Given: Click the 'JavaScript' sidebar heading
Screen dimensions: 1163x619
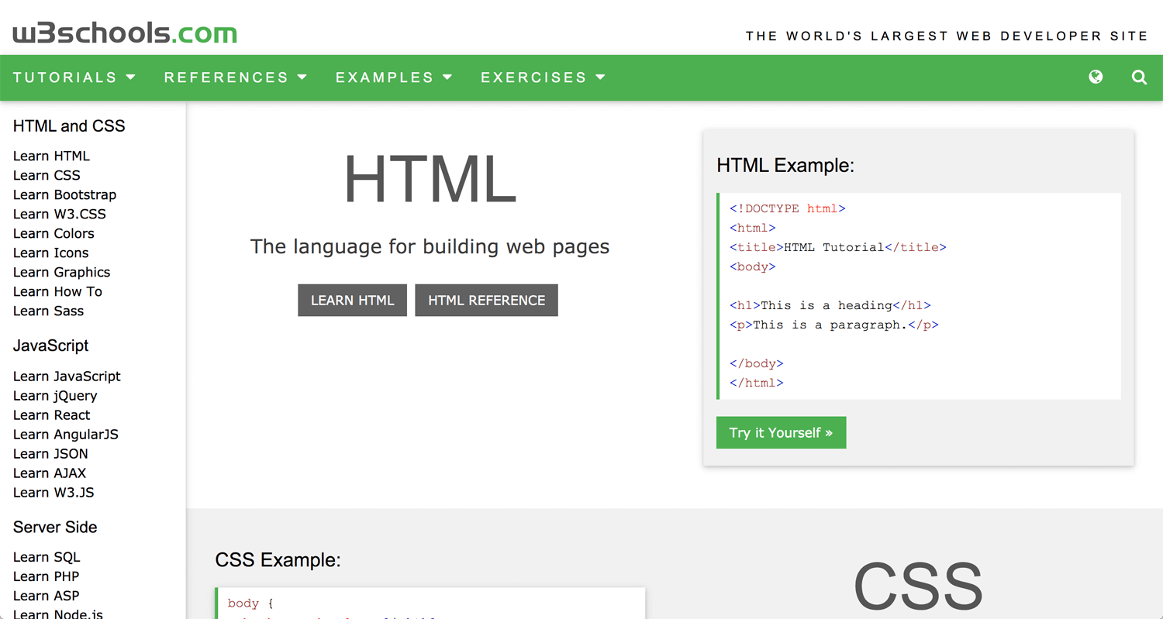Looking at the screenshot, I should (x=51, y=346).
